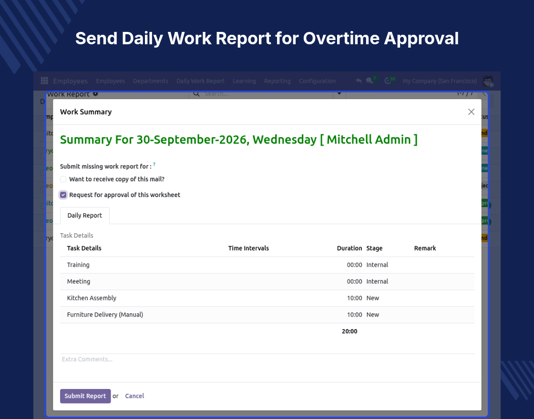Open the Learning menu
The height and width of the screenshot is (419, 534).
point(244,81)
